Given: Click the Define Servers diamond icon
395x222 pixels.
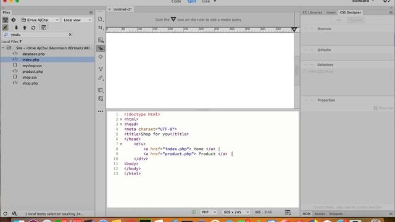Looking at the screenshot, I should [14, 20].
